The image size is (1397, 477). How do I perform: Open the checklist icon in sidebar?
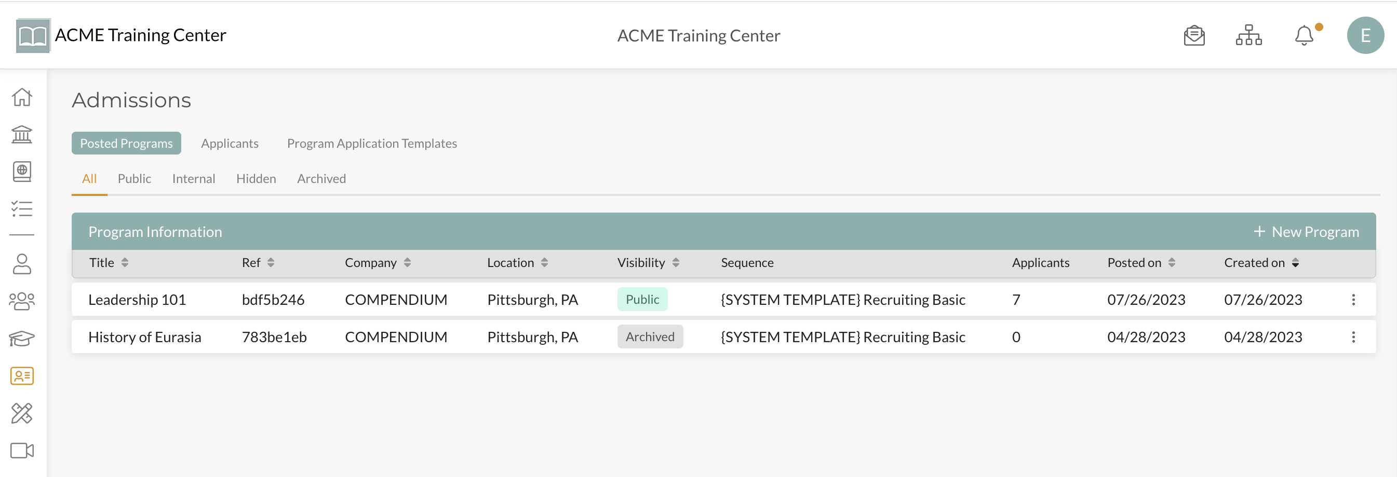[22, 209]
